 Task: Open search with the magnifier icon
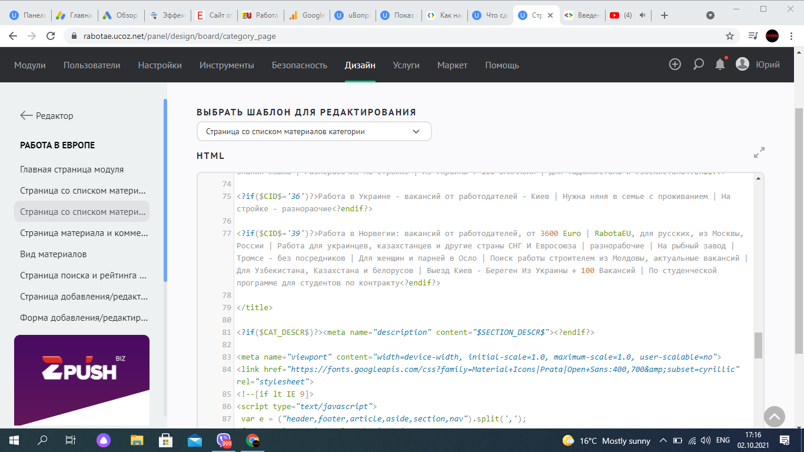click(698, 65)
